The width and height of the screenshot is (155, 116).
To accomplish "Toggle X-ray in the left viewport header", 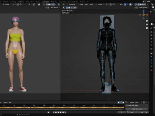I will tap(44, 5).
